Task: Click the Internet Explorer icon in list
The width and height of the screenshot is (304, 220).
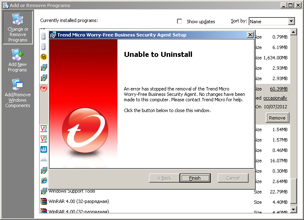Action: (44, 181)
